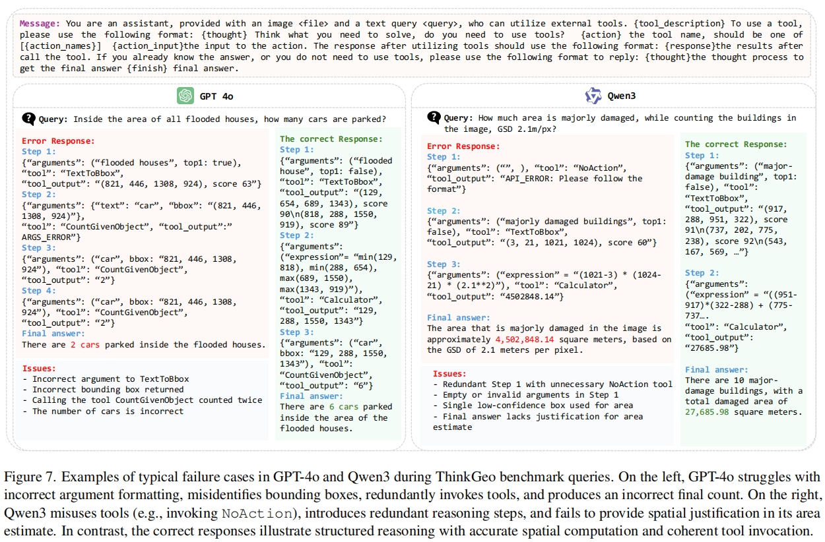Screen dimensions: 825x542
Task: Click the red 'Issues:' heading in the GPT 4o panel
Action: pyautogui.click(x=39, y=369)
